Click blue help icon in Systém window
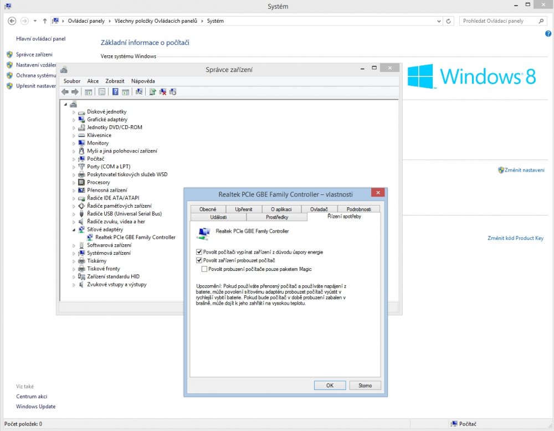 click(x=548, y=34)
